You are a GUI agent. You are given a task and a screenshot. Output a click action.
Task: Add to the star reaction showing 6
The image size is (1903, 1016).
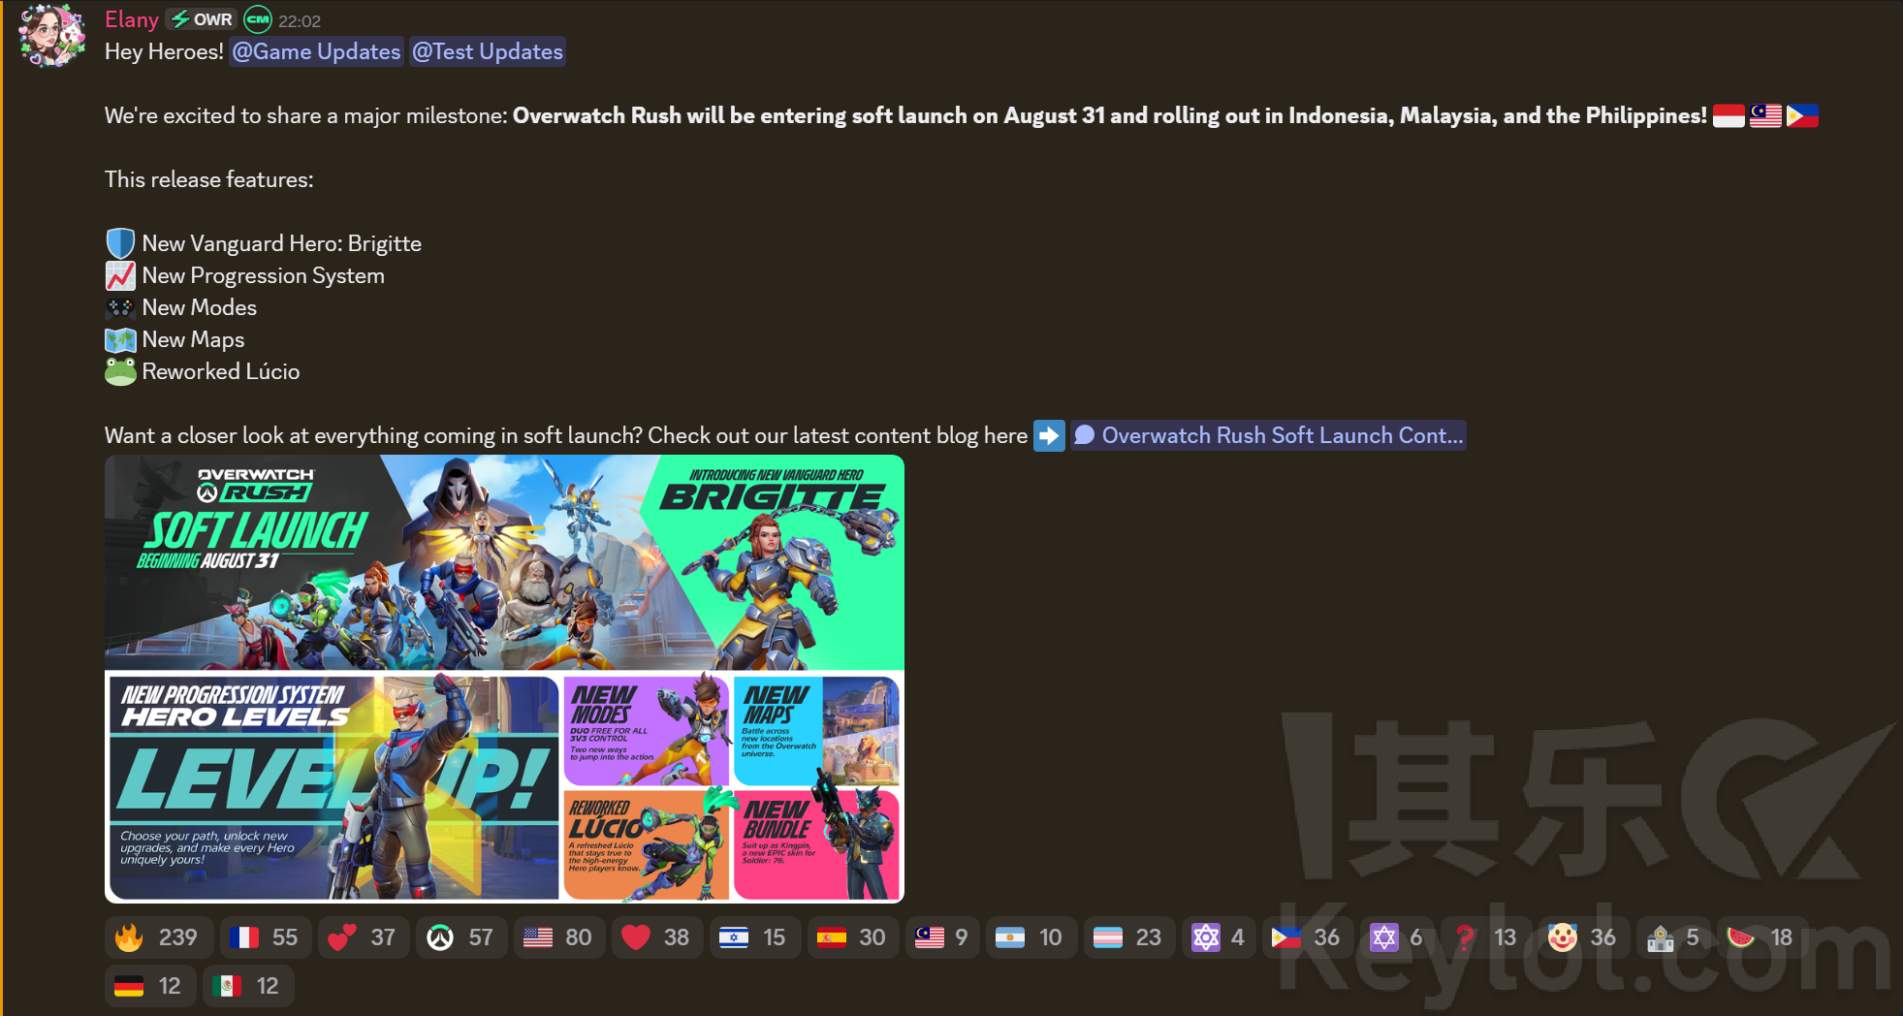(x=1397, y=937)
